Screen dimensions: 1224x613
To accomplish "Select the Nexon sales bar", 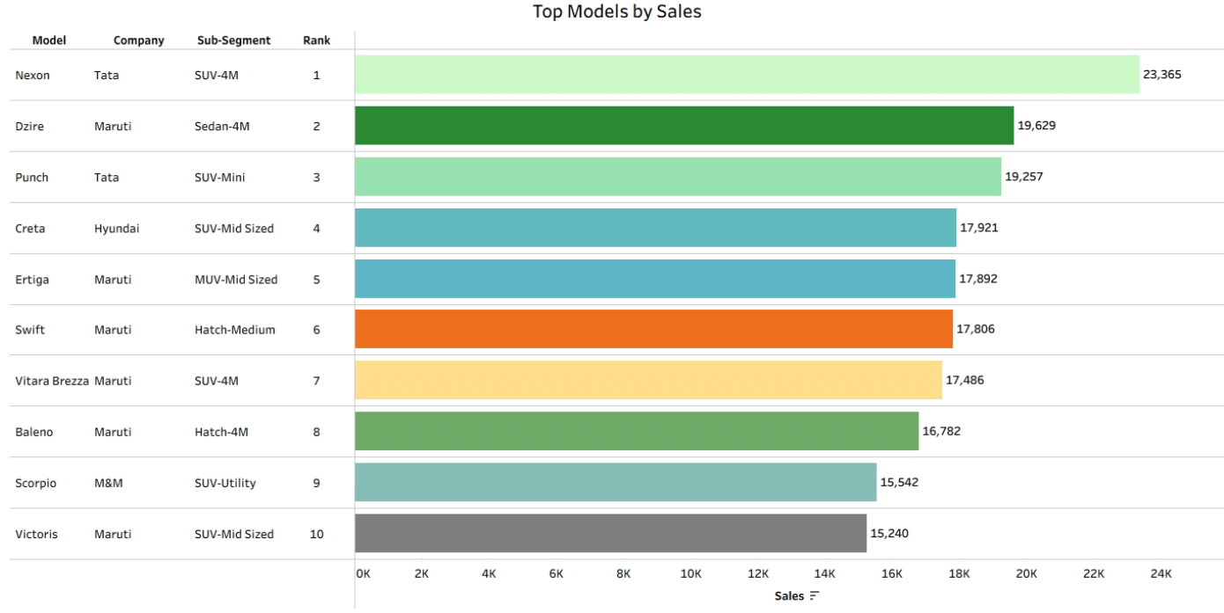I will coord(747,75).
